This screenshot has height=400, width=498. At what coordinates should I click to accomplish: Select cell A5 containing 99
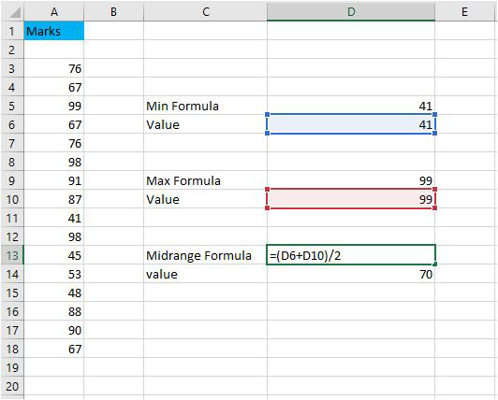click(54, 106)
